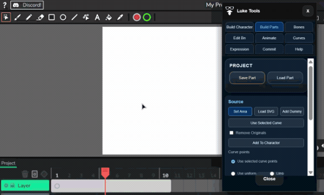Switch to Animate tab
The height and width of the screenshot is (195, 324).
(x=269, y=38)
